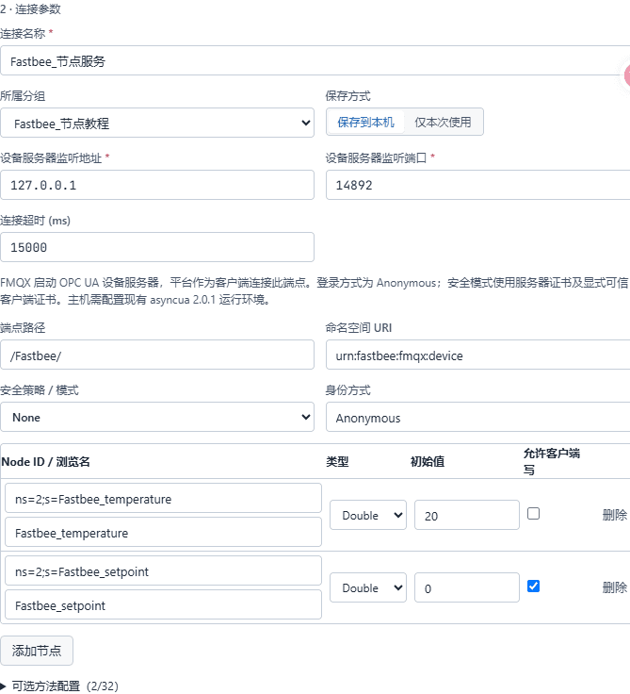Edit Node ID ns=2;s=Fastbee_temperature field
Screen dimensions: 630x694
click(163, 498)
